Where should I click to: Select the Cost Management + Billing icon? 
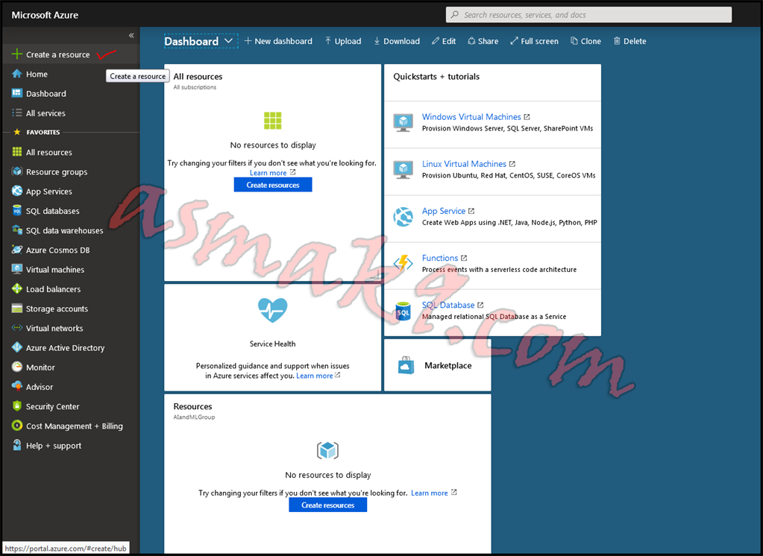(x=17, y=426)
